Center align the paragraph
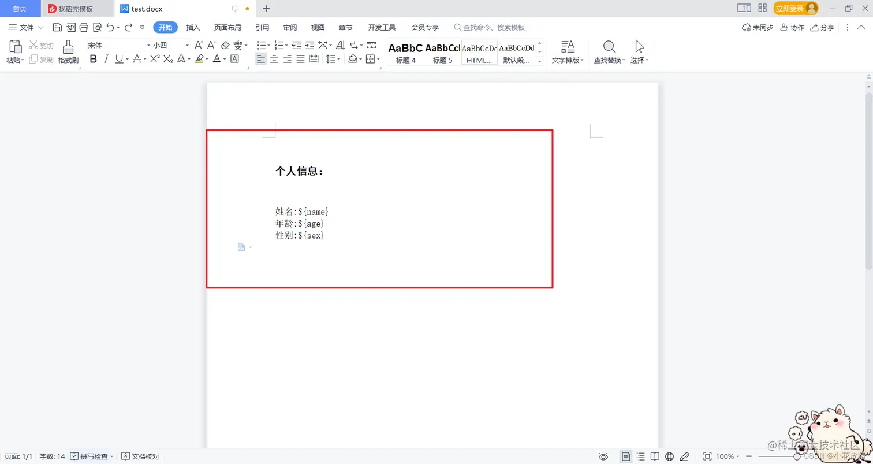873x464 pixels. click(x=274, y=59)
